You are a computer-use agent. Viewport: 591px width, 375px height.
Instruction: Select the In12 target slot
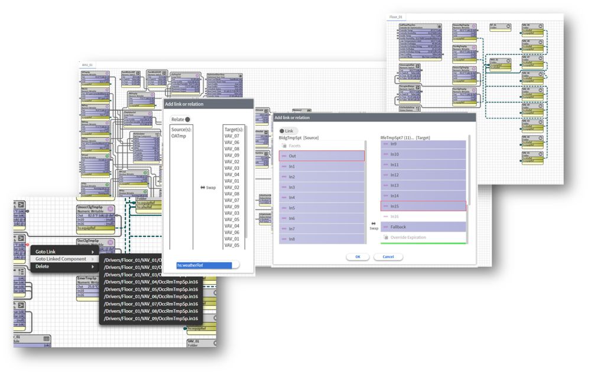pos(423,175)
